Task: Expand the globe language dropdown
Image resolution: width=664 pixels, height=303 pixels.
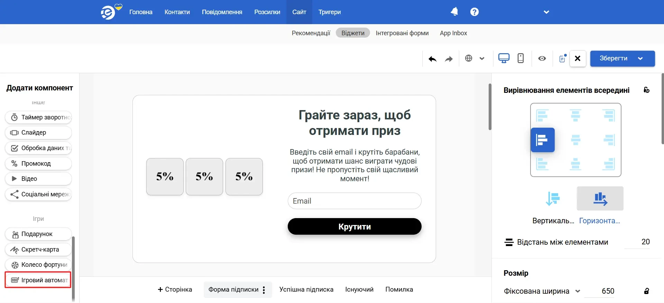Action: [482, 58]
